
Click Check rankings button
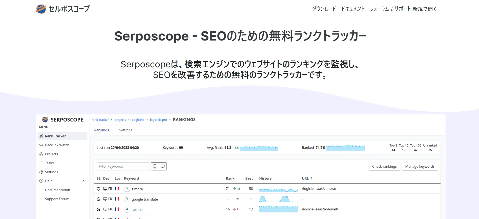(384, 166)
